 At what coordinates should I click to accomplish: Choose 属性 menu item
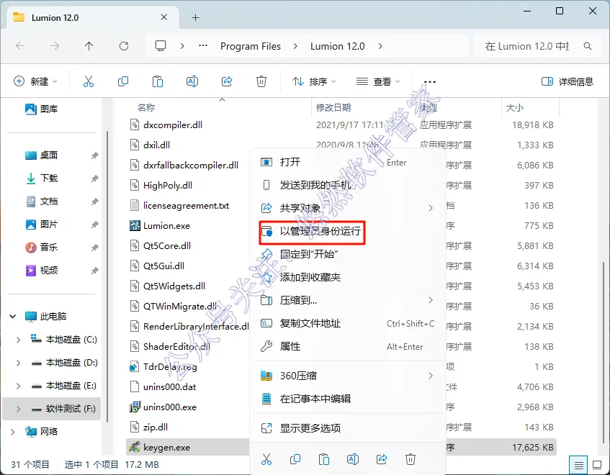tap(347, 346)
